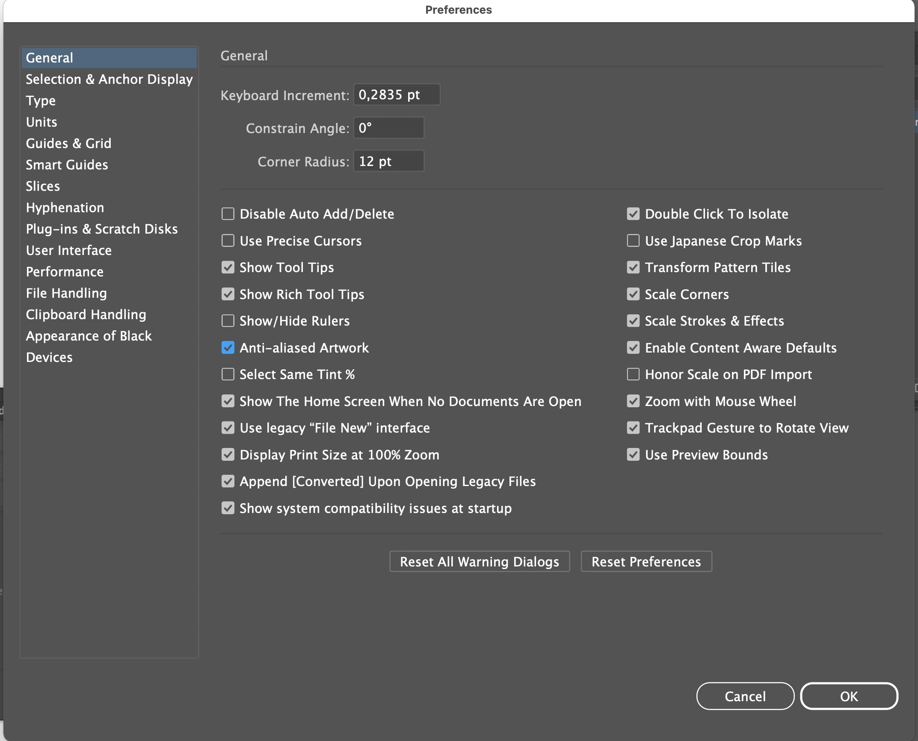Disable Use Preview Bounds checkbox
918x741 pixels.
633,455
